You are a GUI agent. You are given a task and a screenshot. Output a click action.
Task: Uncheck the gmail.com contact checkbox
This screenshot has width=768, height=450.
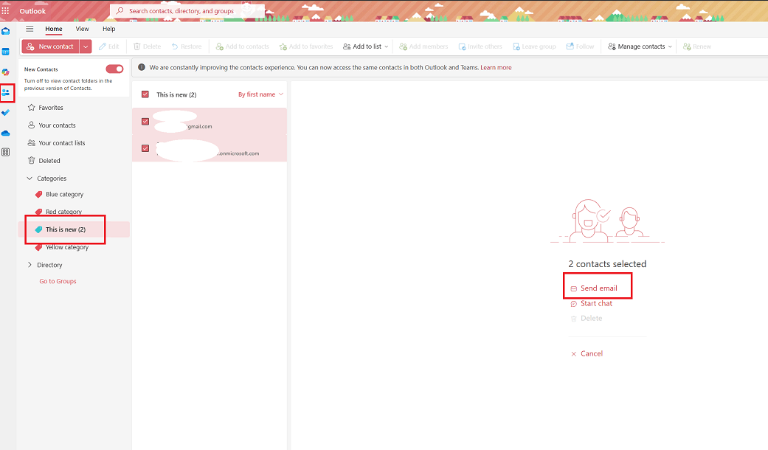click(x=145, y=121)
